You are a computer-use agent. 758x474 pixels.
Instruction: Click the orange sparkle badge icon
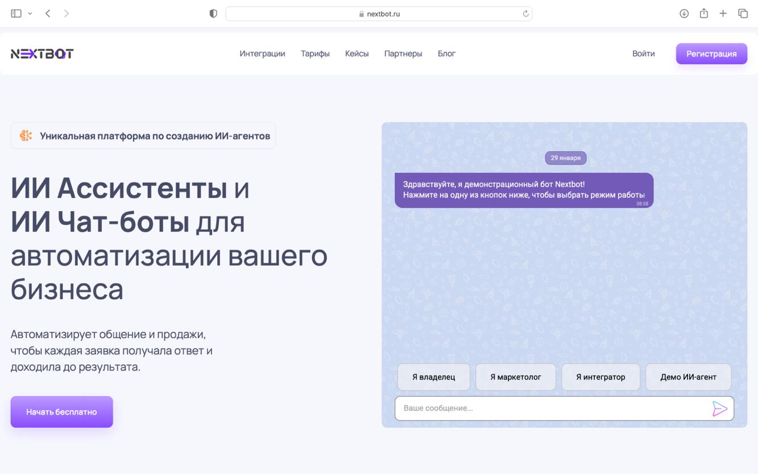click(x=24, y=135)
